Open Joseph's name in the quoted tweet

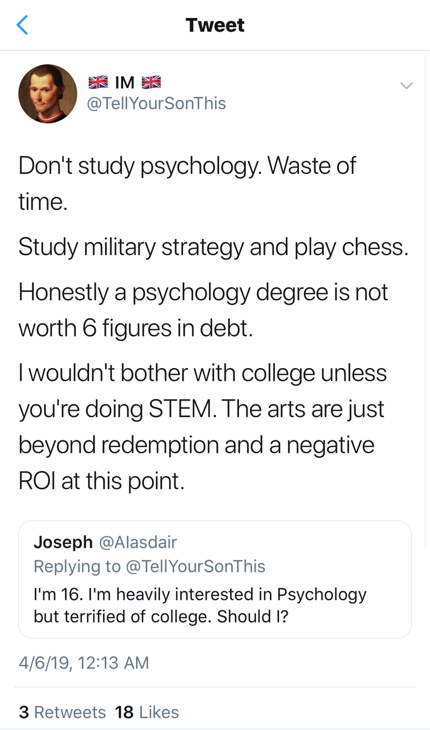pos(63,542)
